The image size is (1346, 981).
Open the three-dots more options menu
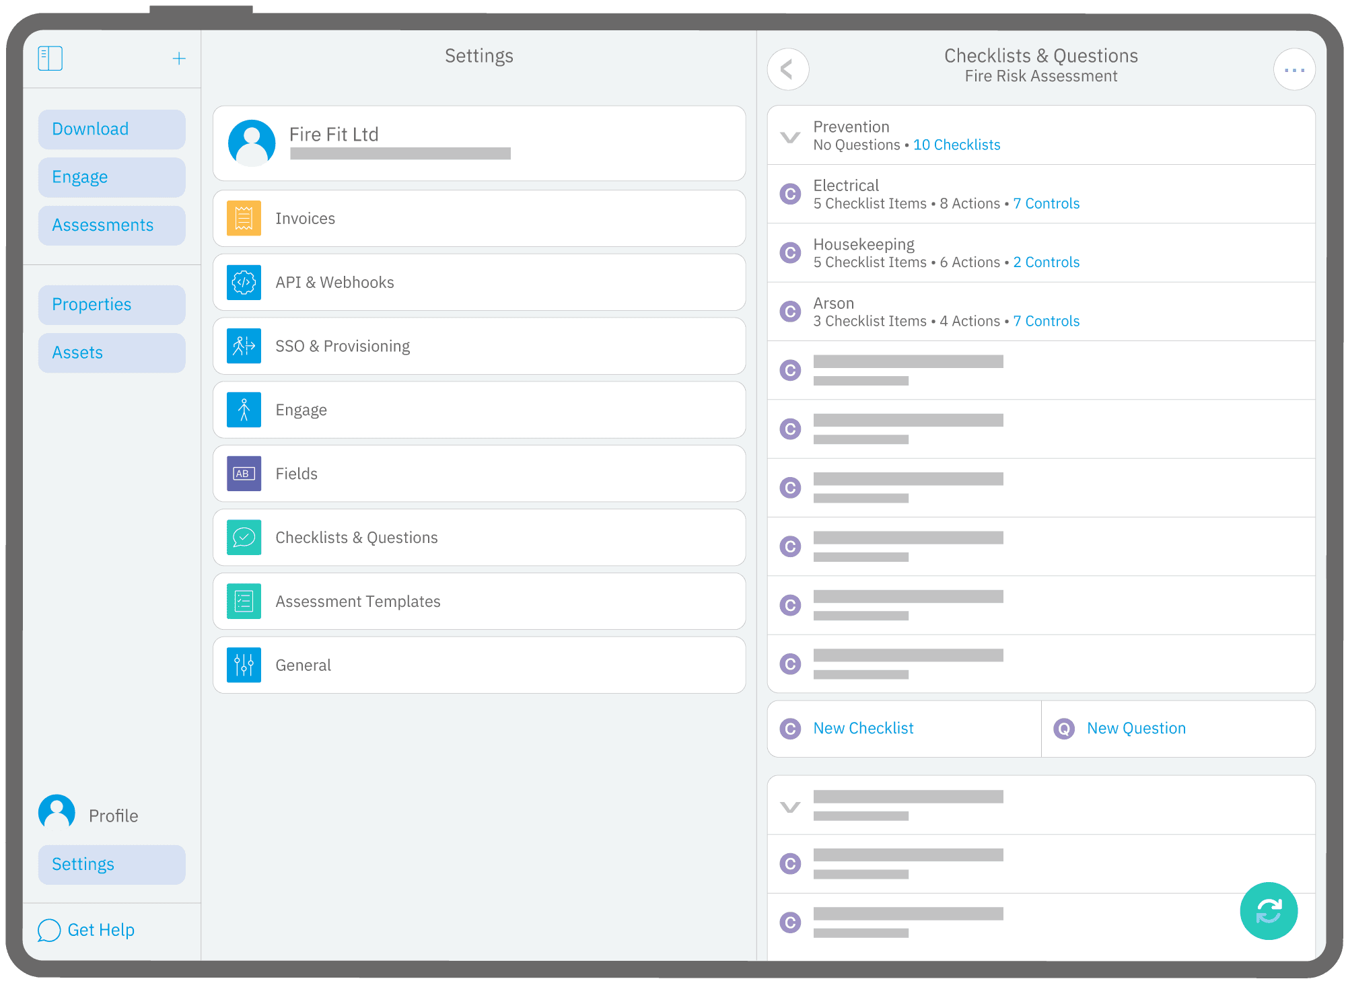click(x=1294, y=69)
